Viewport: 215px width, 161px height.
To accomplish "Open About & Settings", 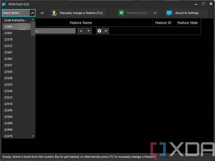I will (x=186, y=13).
